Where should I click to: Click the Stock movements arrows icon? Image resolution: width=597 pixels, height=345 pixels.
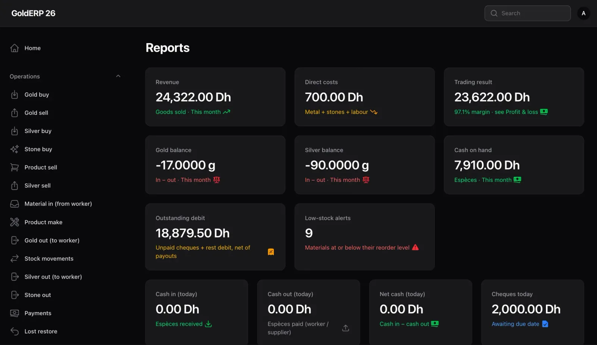(15, 259)
